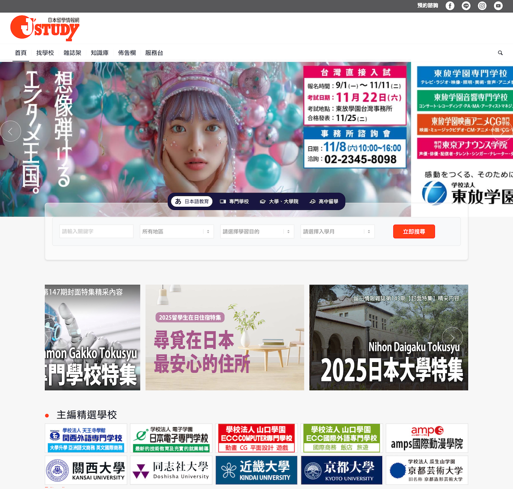The image size is (513, 489).
Task: Open the LINE chat icon in the header
Action: [x=466, y=6]
